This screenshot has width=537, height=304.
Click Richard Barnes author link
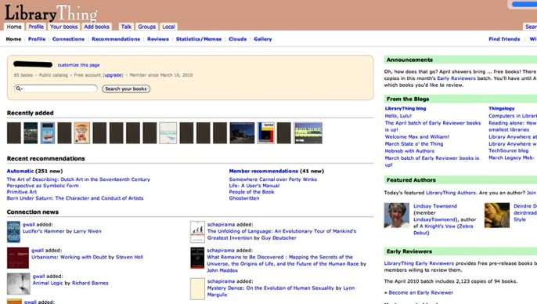pyautogui.click(x=90, y=283)
